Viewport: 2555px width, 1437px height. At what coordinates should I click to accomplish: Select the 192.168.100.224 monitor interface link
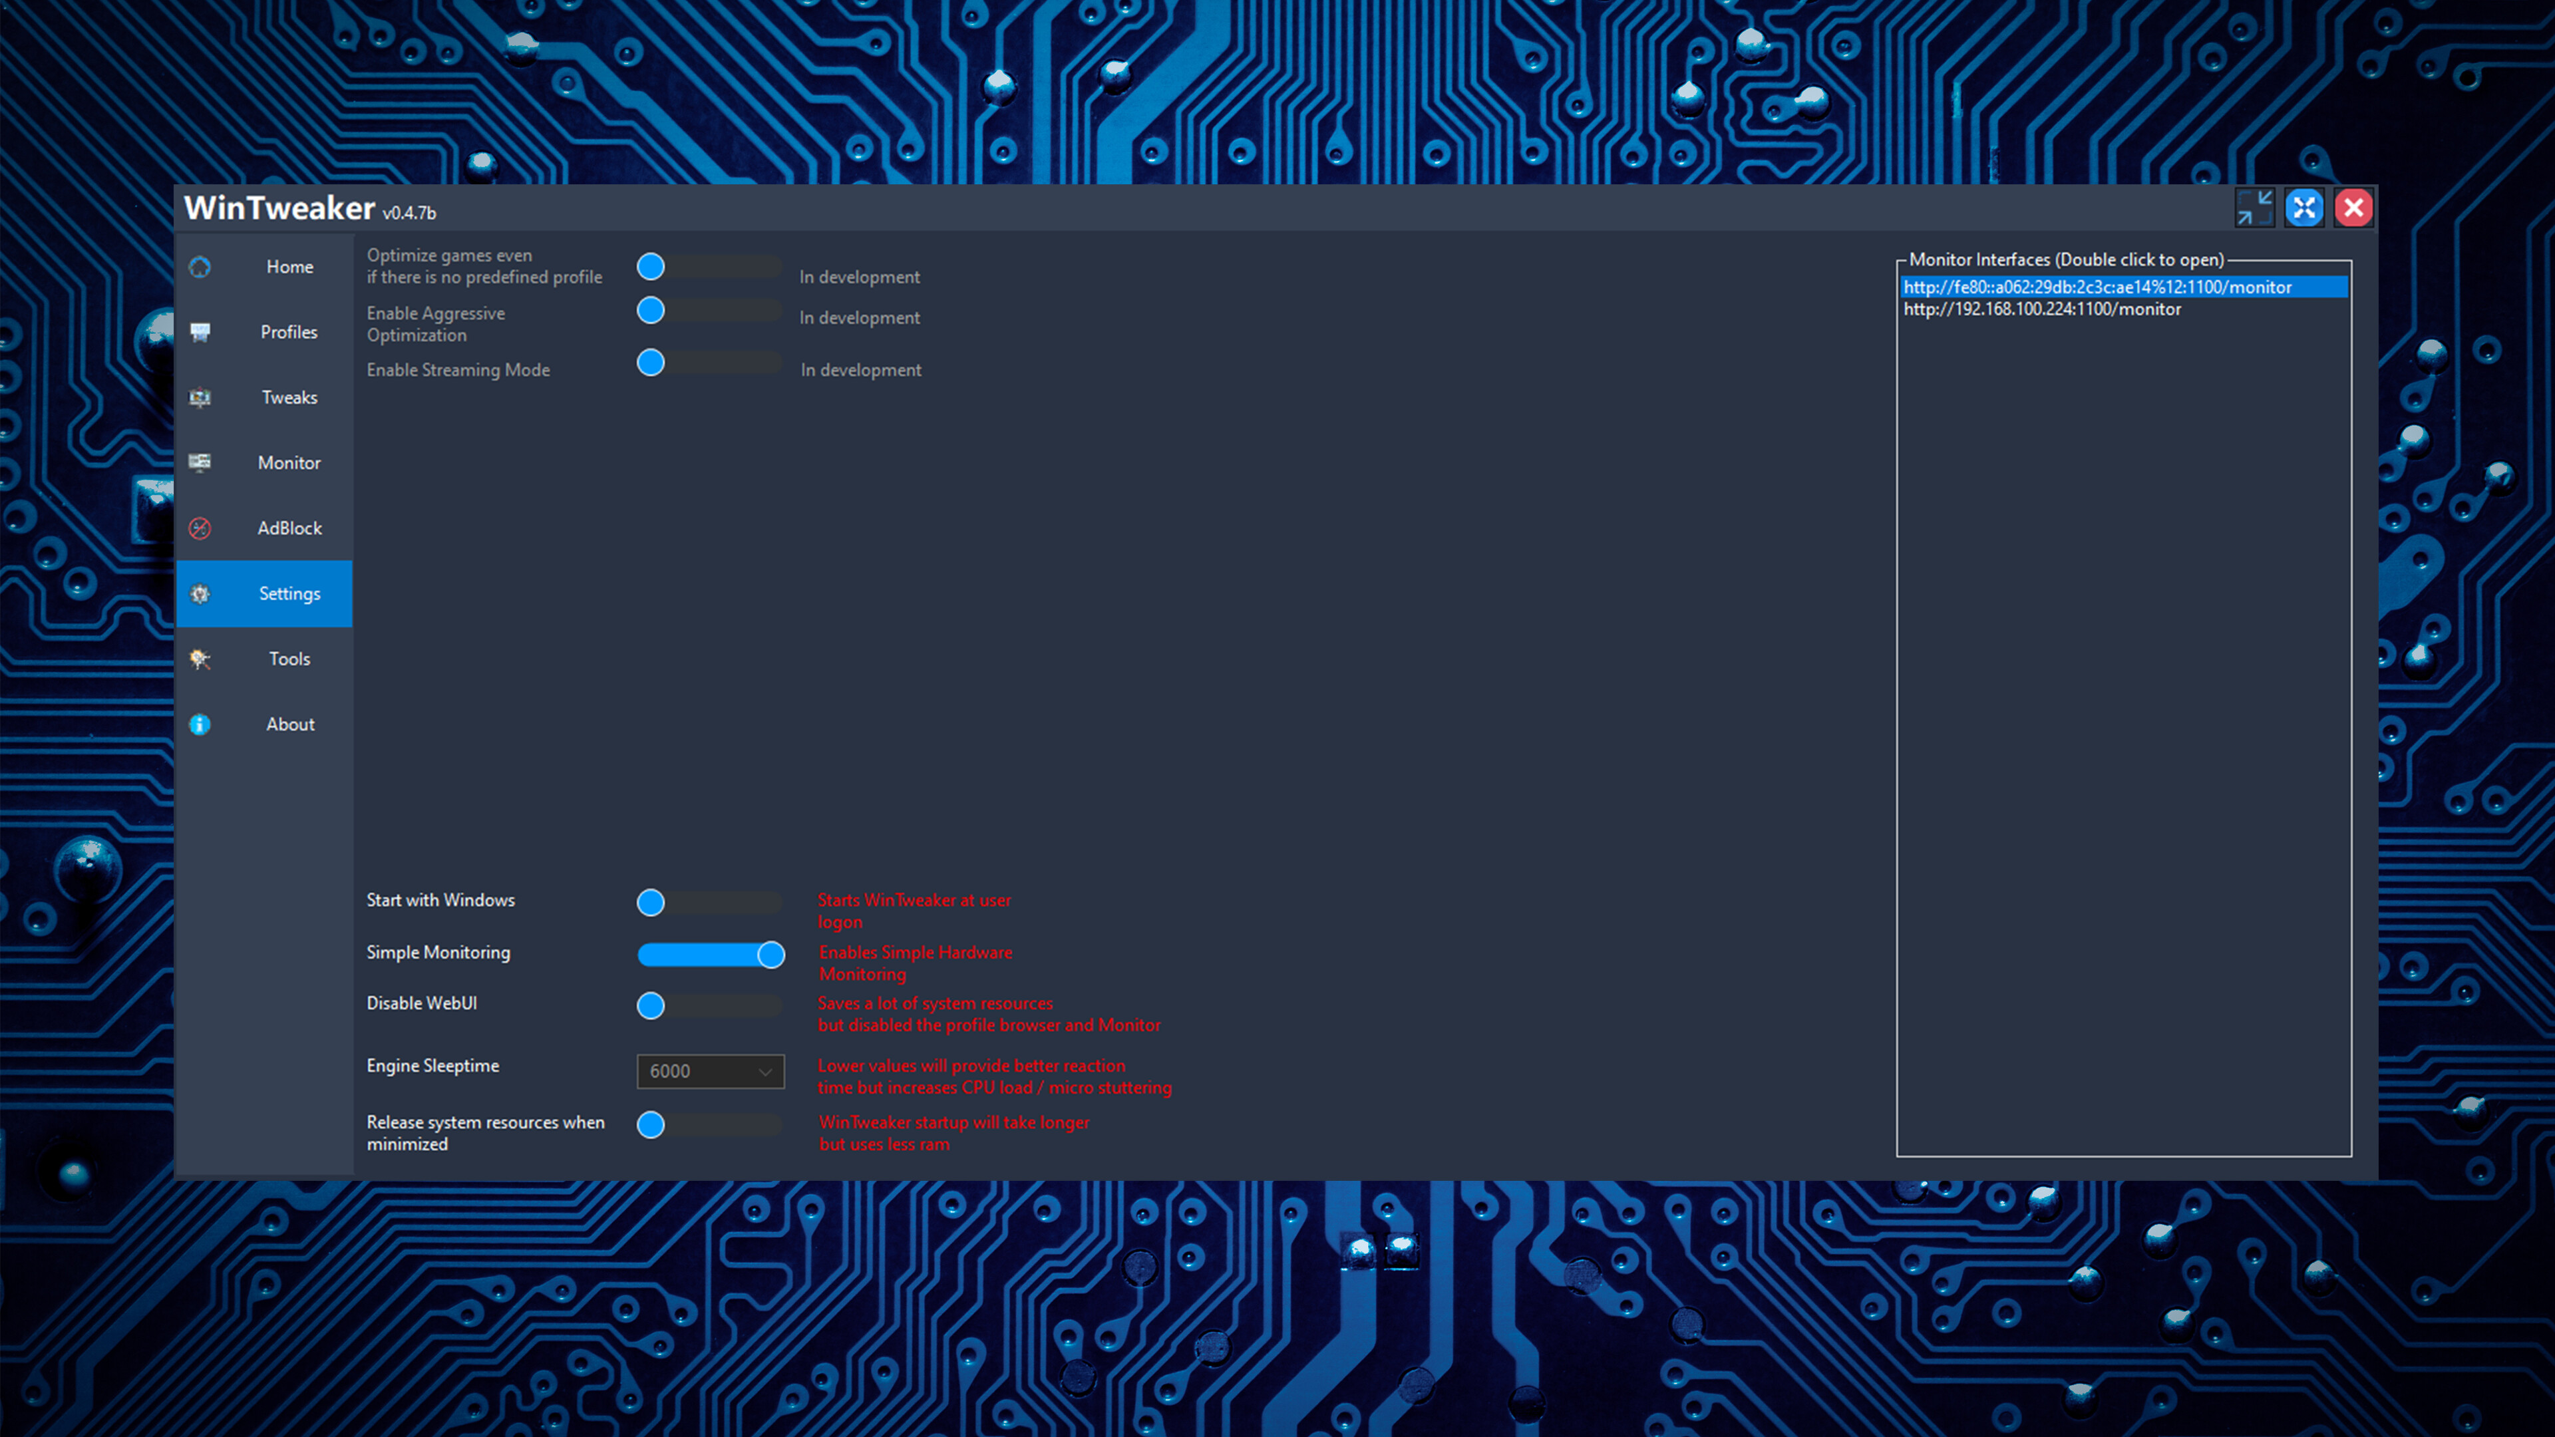[x=2041, y=309]
